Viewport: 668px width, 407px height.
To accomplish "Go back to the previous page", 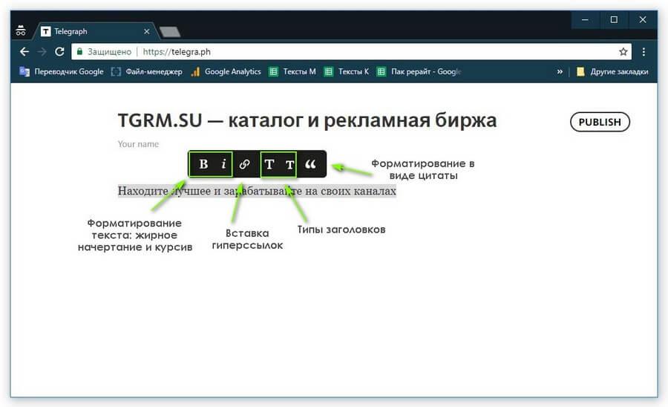I will click(x=24, y=52).
